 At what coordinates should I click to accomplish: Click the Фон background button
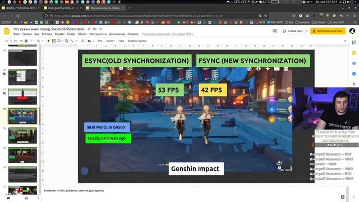pos(100,41)
